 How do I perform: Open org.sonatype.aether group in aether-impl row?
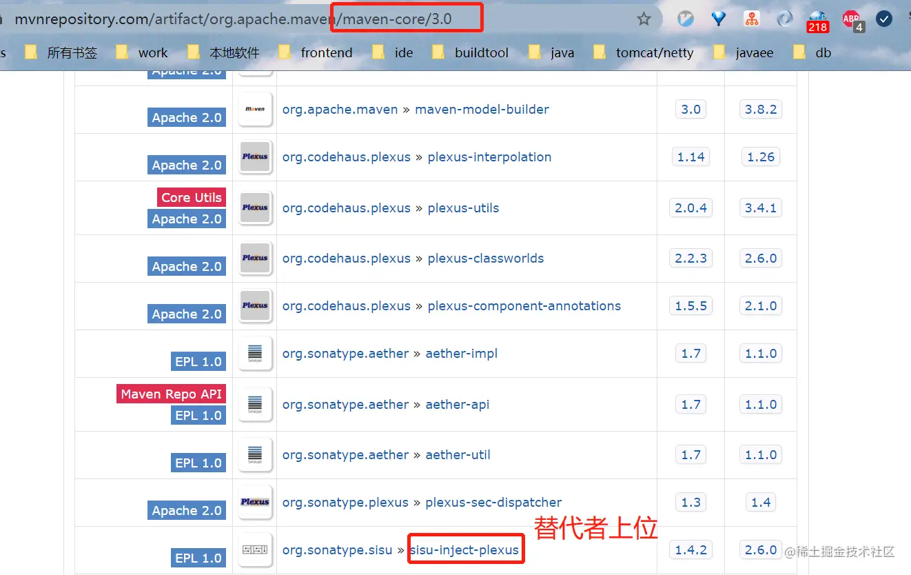click(345, 353)
